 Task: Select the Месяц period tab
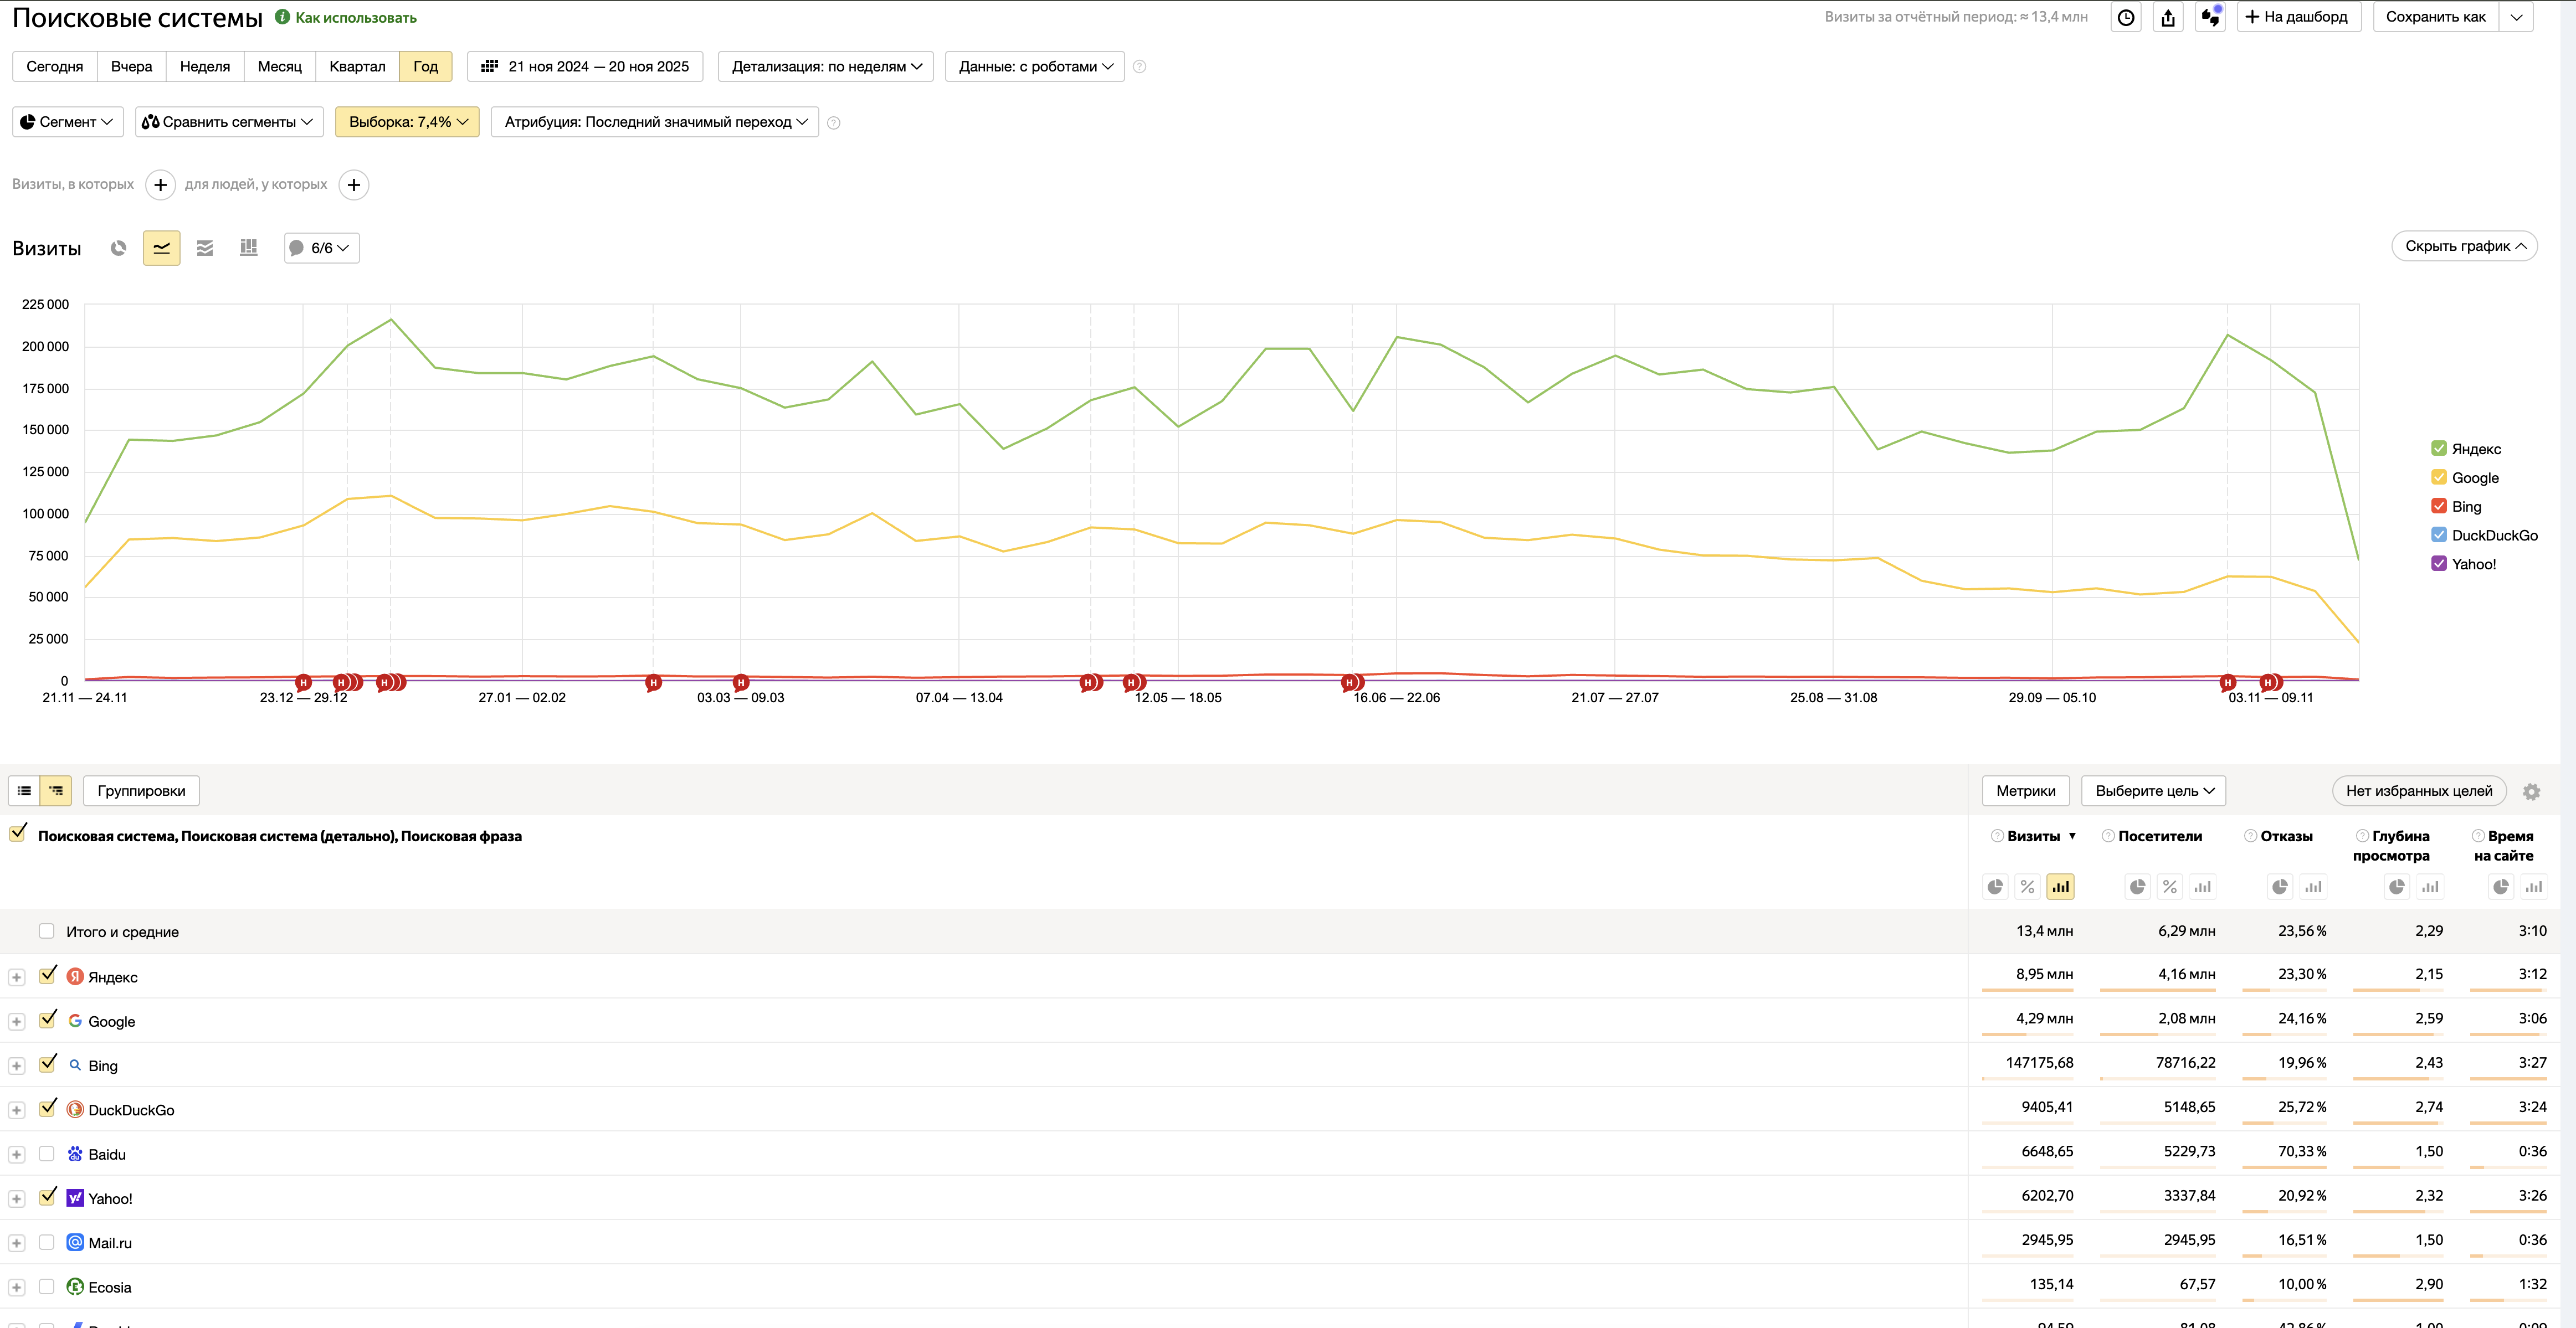[x=279, y=67]
